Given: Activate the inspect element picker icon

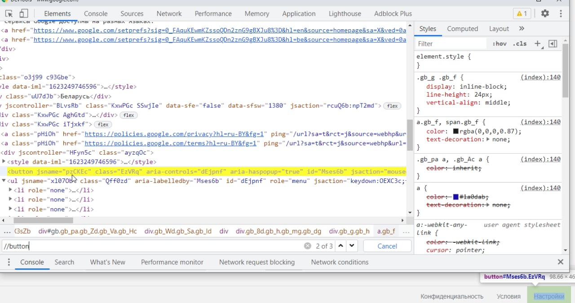Looking at the screenshot, I should [x=9, y=13].
